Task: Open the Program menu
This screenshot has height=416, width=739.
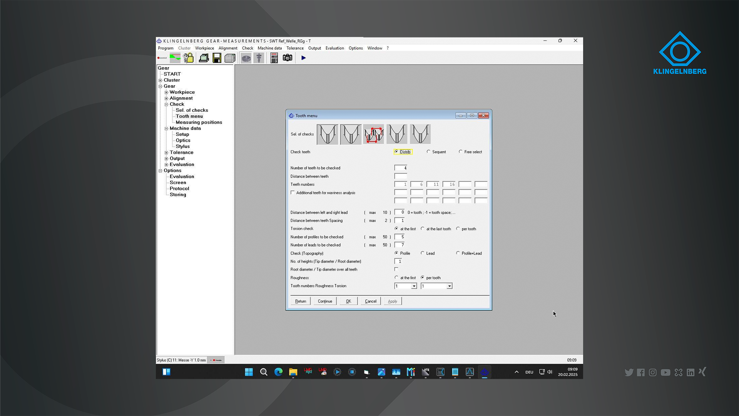Action: click(166, 48)
